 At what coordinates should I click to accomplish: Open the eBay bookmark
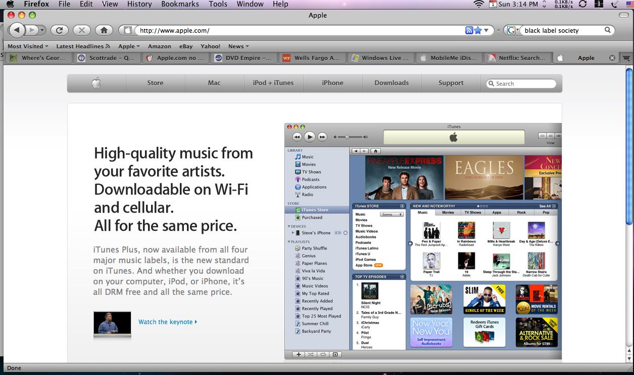tap(186, 46)
